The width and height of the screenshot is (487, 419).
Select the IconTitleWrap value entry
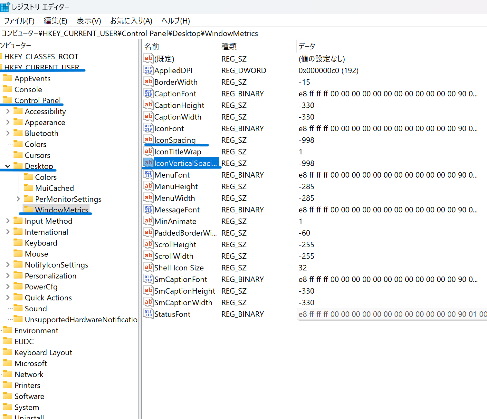(177, 152)
